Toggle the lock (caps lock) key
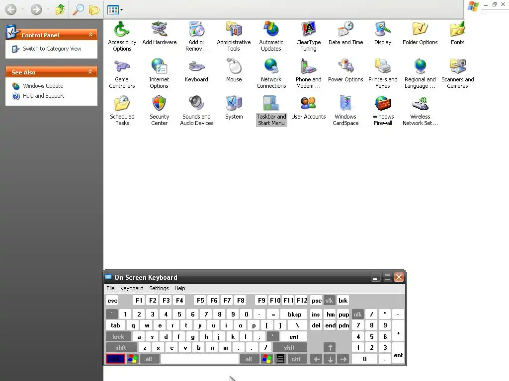 click(118, 337)
